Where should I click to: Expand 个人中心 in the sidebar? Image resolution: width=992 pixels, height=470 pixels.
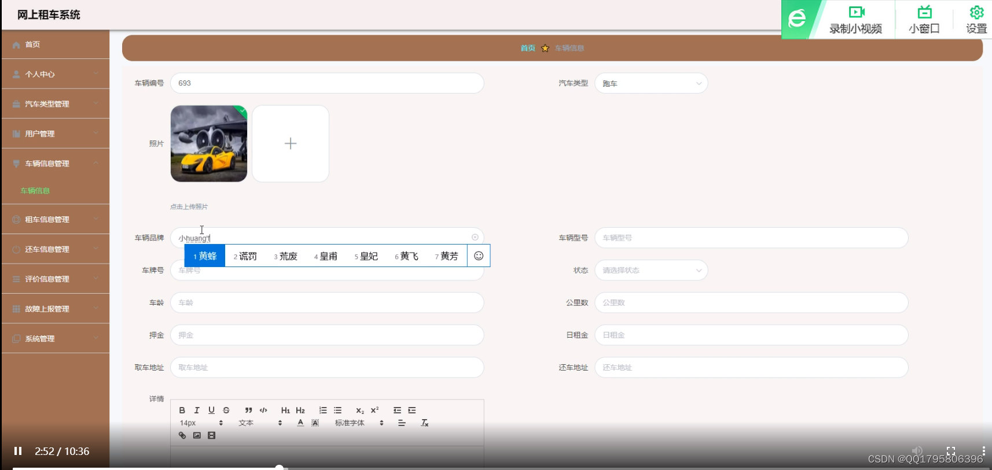56,74
